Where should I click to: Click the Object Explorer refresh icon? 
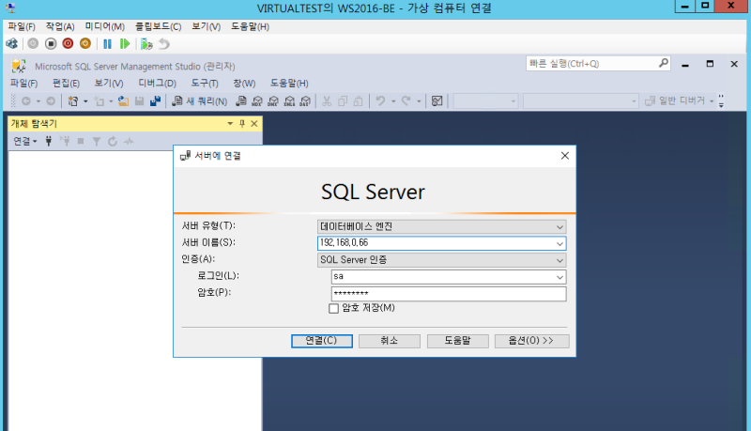click(113, 141)
